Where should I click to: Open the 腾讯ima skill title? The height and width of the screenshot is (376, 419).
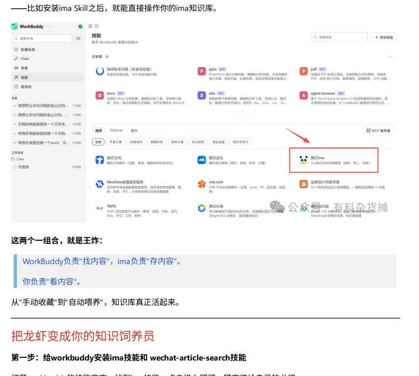pos(317,158)
